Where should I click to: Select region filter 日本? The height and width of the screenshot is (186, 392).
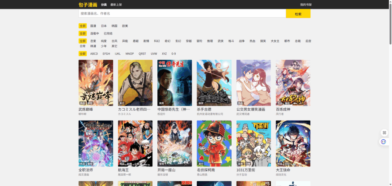click(104, 26)
